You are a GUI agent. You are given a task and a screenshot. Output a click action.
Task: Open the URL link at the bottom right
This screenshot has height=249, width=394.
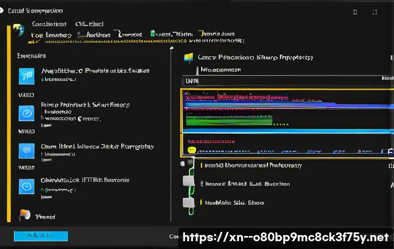click(x=286, y=238)
